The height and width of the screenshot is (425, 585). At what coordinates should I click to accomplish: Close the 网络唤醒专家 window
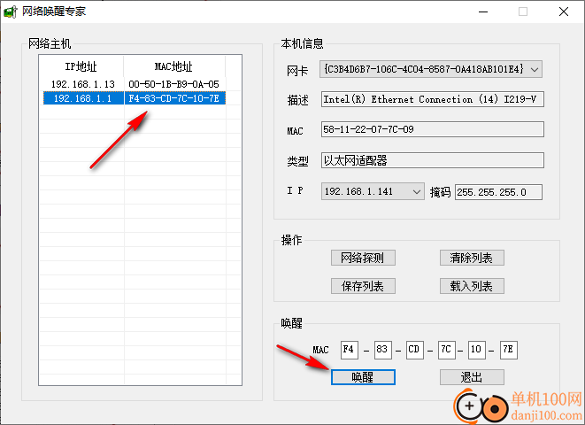pos(564,12)
